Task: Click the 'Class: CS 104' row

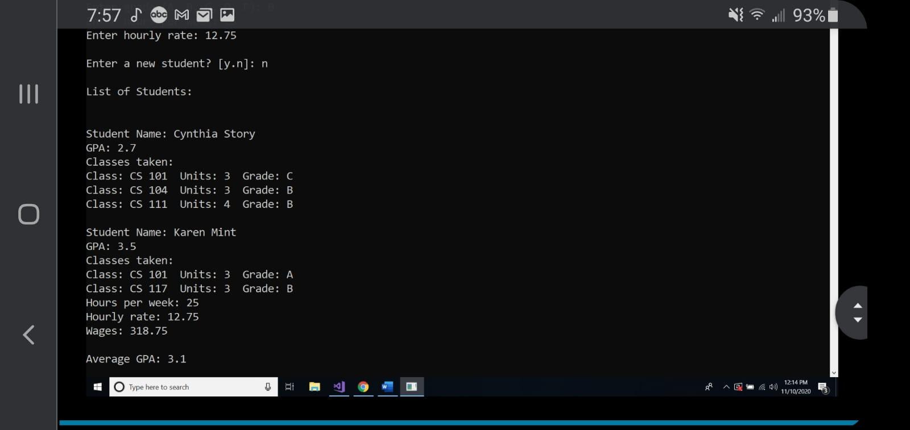Action: tap(189, 190)
